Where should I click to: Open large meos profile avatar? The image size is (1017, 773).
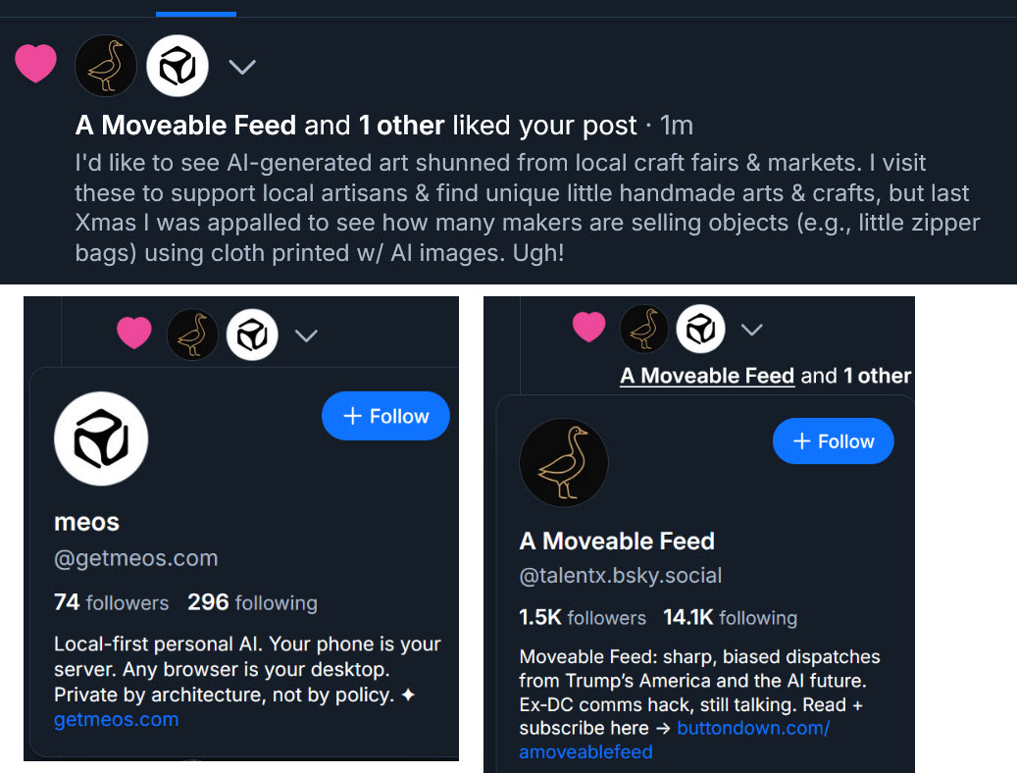point(101,438)
